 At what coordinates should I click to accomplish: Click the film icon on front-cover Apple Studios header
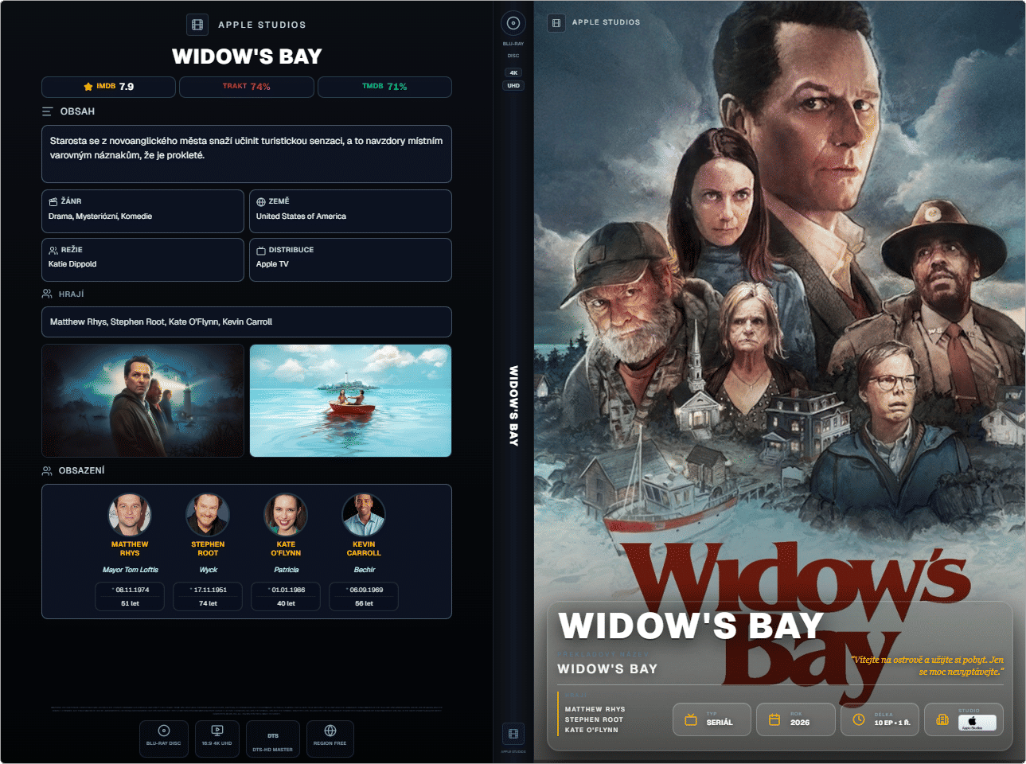point(556,23)
